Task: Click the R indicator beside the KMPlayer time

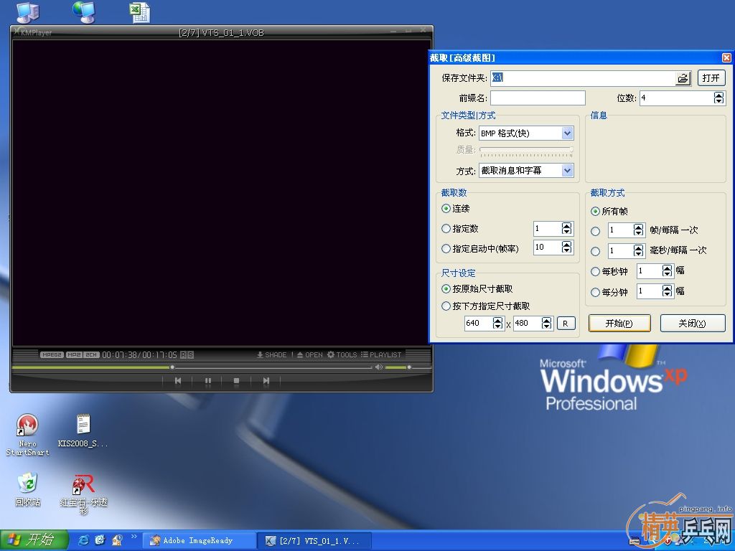Action: 183,354
